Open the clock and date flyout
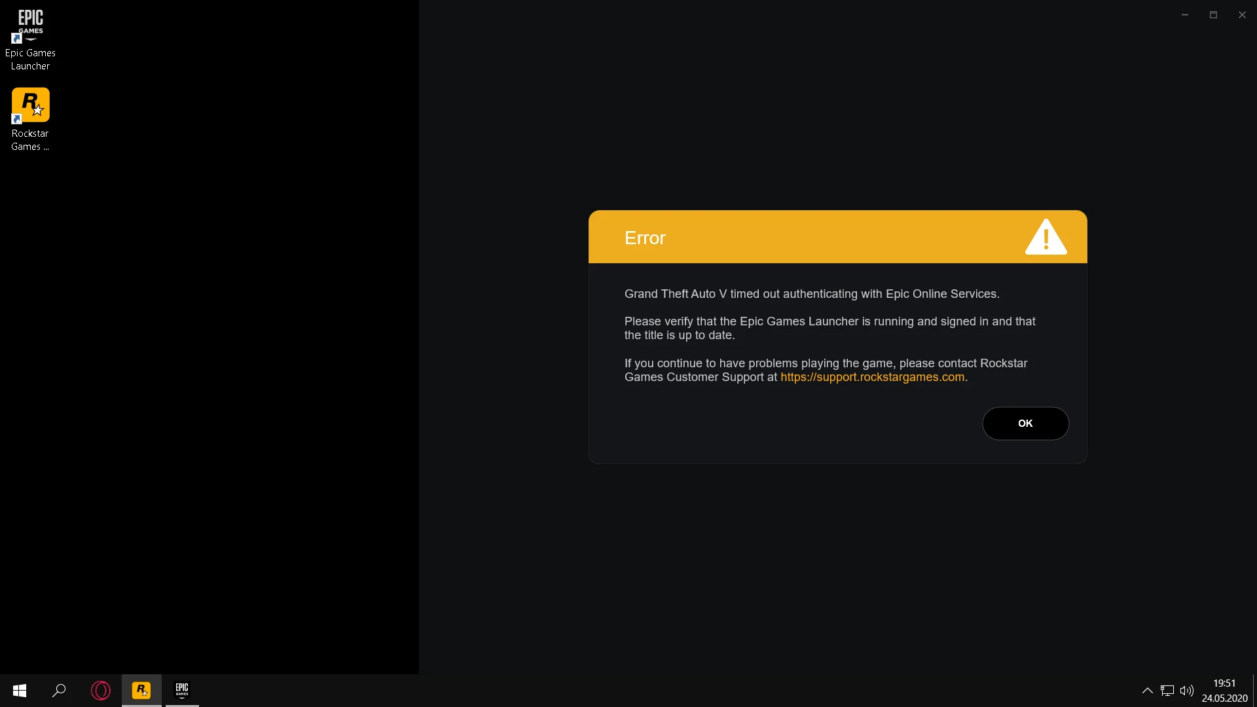Screen dimensions: 1257x707 pos(1224,691)
